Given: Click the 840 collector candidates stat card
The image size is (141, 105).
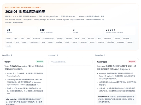Looking at the screenshot, I should click(54, 31).
